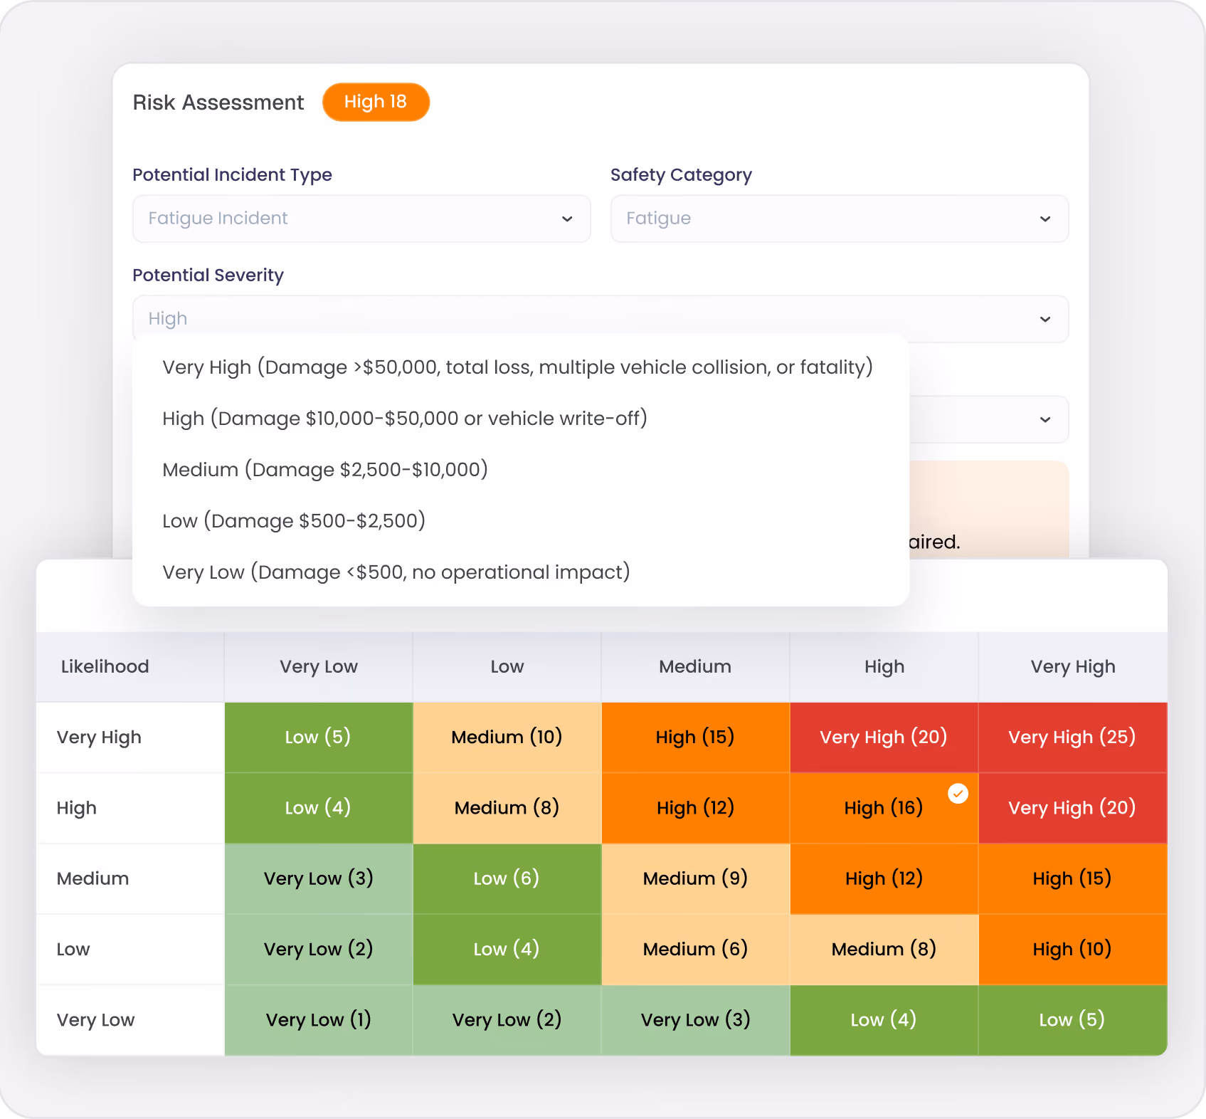This screenshot has width=1206, height=1119.
Task: Click the Medium (9) cell
Action: pyautogui.click(x=695, y=878)
